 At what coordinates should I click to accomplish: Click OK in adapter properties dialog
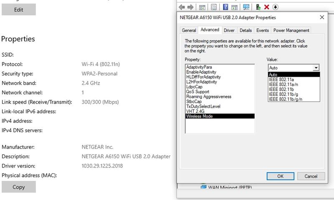point(280,176)
